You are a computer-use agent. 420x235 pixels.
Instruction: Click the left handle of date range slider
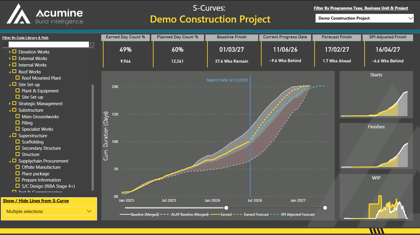(x=226, y=208)
